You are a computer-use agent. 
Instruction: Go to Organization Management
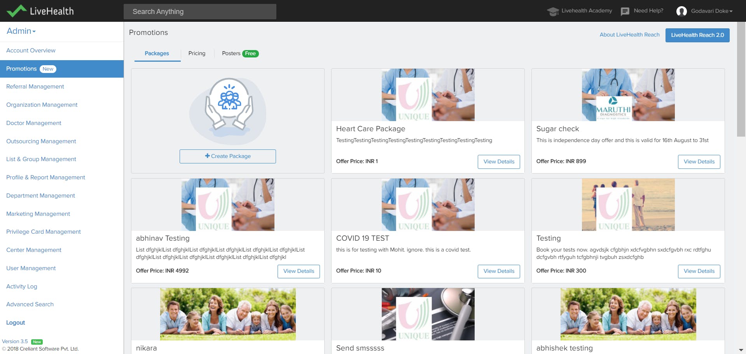[x=42, y=105]
